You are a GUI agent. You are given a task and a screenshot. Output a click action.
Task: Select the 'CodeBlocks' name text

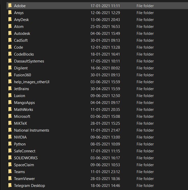(x=24, y=54)
